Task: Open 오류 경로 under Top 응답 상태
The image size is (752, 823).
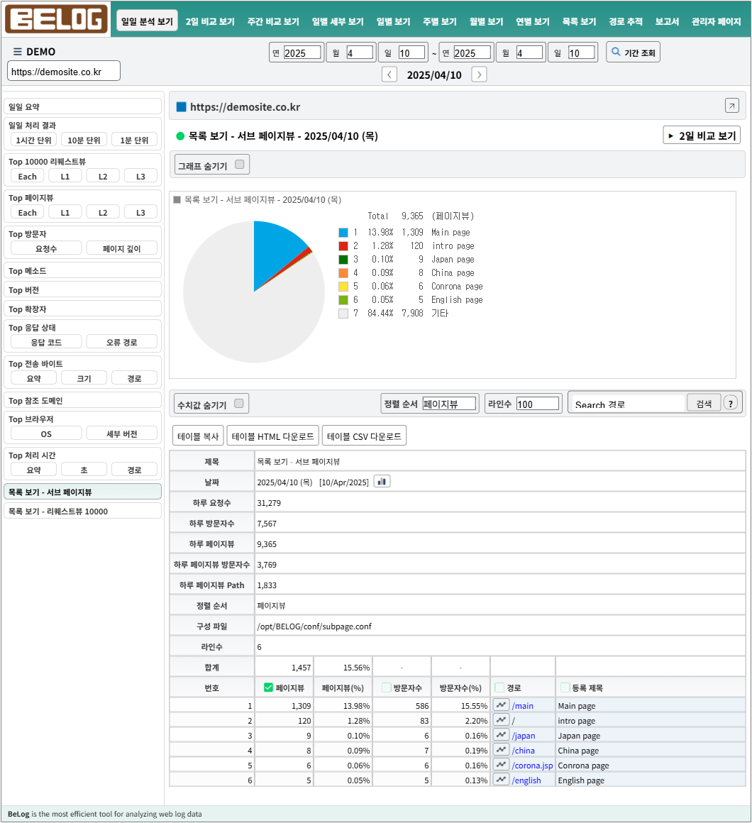Action: 122,342
